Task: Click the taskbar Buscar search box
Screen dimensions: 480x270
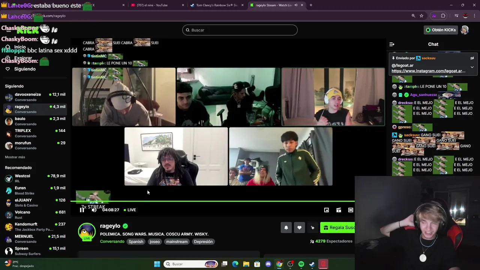Action: pyautogui.click(x=191, y=264)
